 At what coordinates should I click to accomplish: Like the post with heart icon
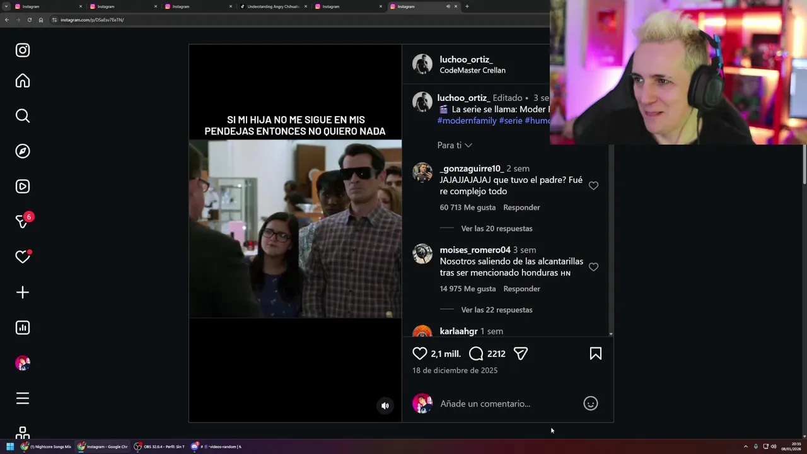pyautogui.click(x=420, y=354)
